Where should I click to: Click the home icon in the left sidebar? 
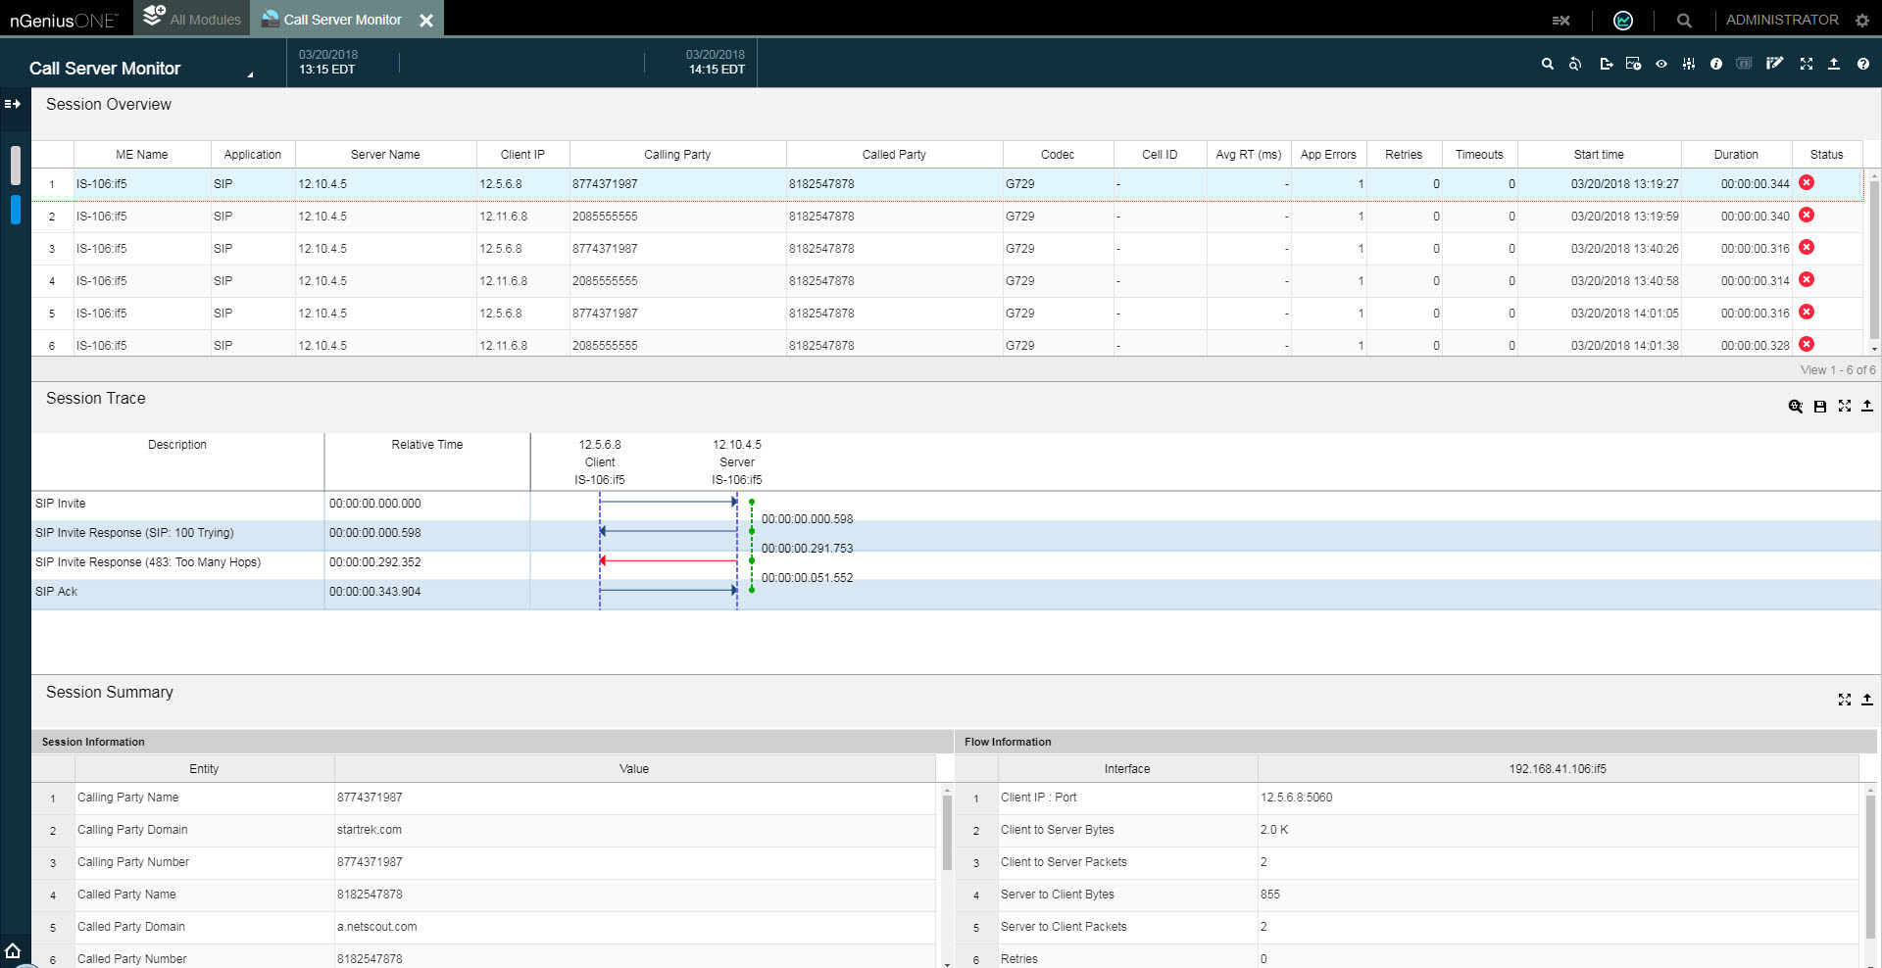coord(13,950)
